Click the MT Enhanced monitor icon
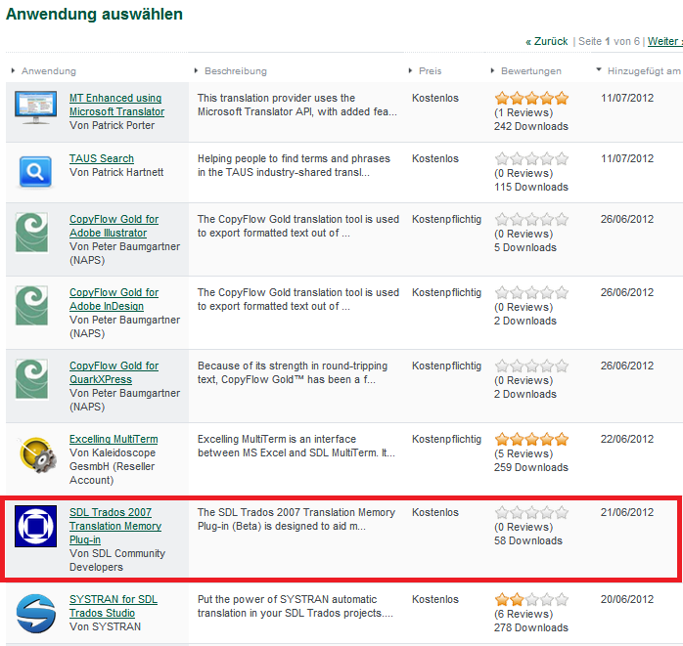 pyautogui.click(x=36, y=108)
